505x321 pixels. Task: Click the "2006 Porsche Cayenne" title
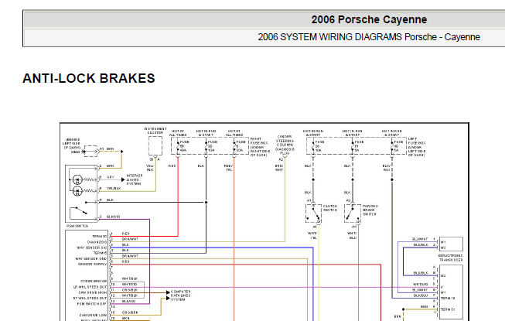[x=369, y=19]
